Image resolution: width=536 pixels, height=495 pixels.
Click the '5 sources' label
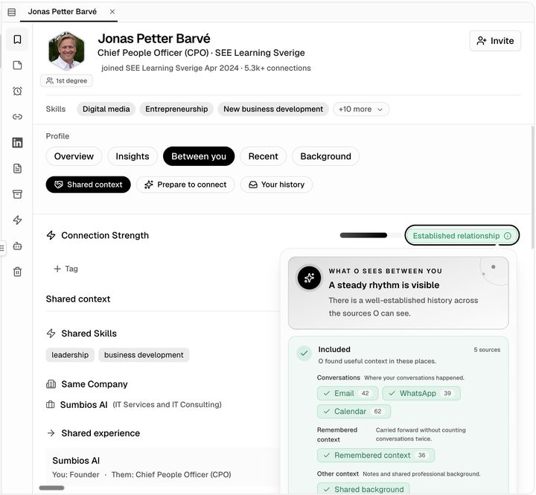pos(487,350)
